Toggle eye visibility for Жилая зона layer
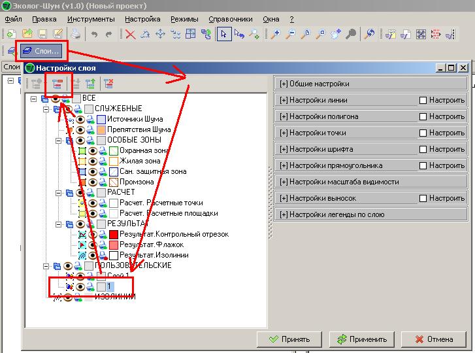 (93, 161)
